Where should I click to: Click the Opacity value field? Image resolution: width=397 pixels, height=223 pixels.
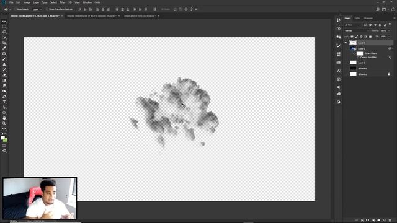pyautogui.click(x=383, y=30)
